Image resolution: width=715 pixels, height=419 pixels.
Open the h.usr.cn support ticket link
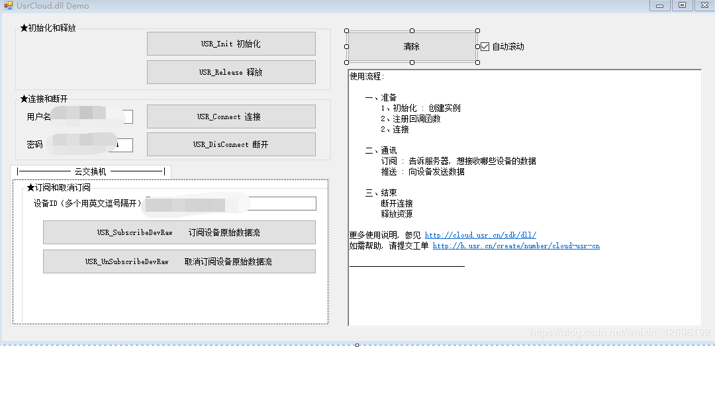[517, 246]
